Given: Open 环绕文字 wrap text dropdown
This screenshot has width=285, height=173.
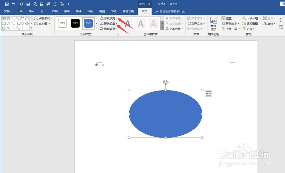Looking at the screenshot, I should tap(231, 24).
